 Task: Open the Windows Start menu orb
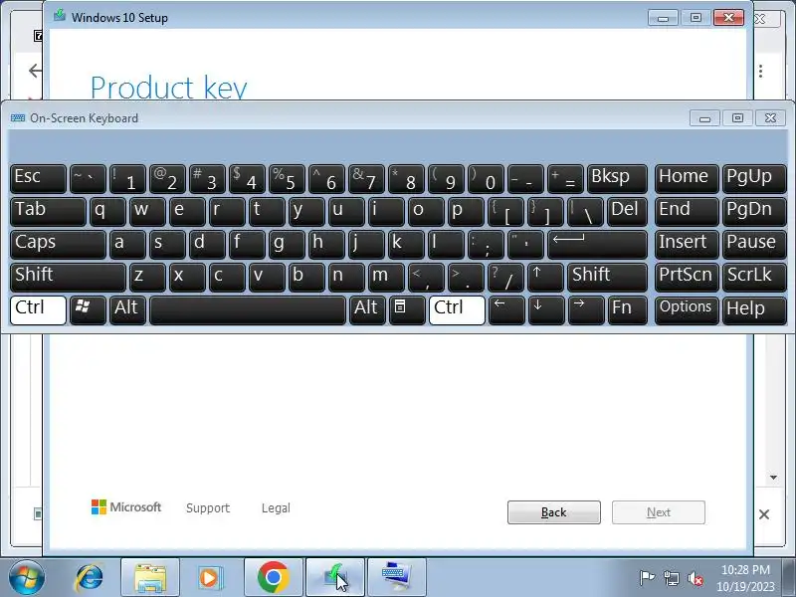[26, 577]
